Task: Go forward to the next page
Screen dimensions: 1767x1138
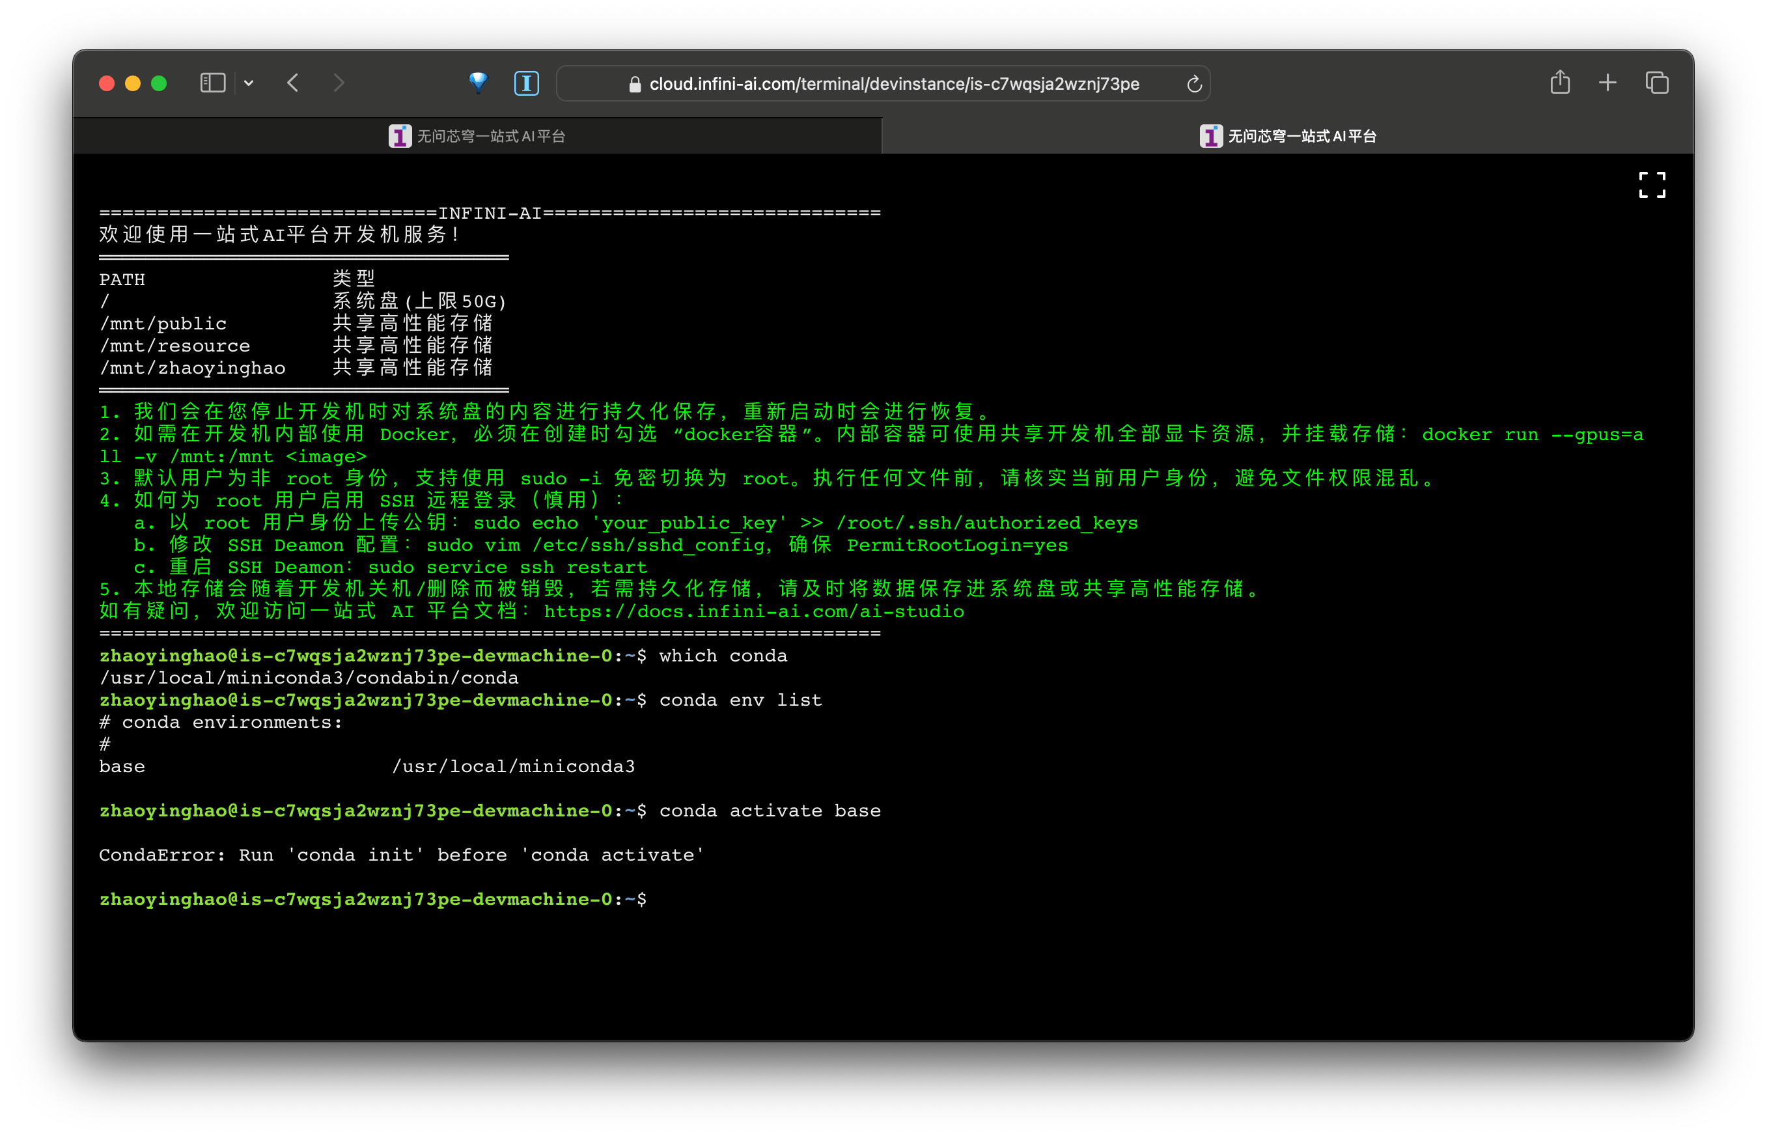Action: [x=339, y=83]
